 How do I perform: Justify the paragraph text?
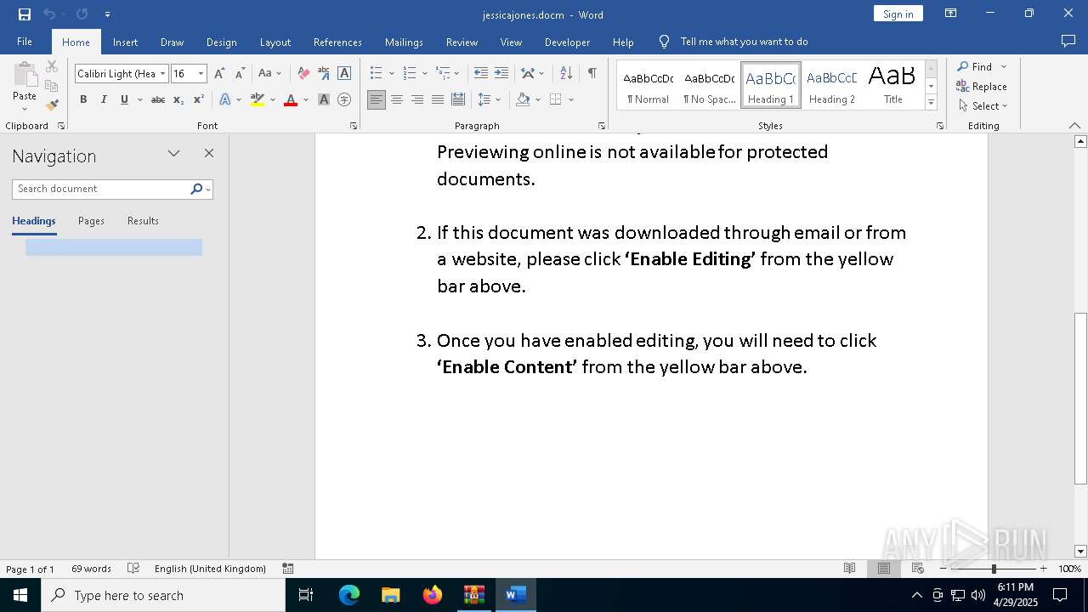point(438,99)
